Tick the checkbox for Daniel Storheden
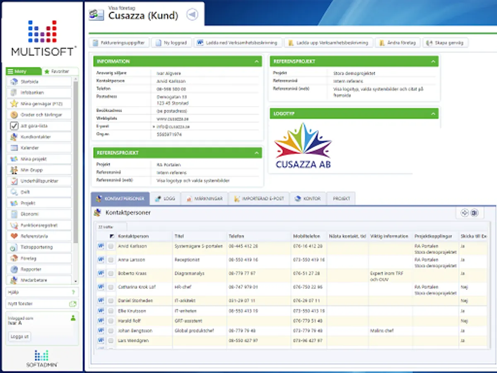497x373 pixels. click(x=111, y=300)
